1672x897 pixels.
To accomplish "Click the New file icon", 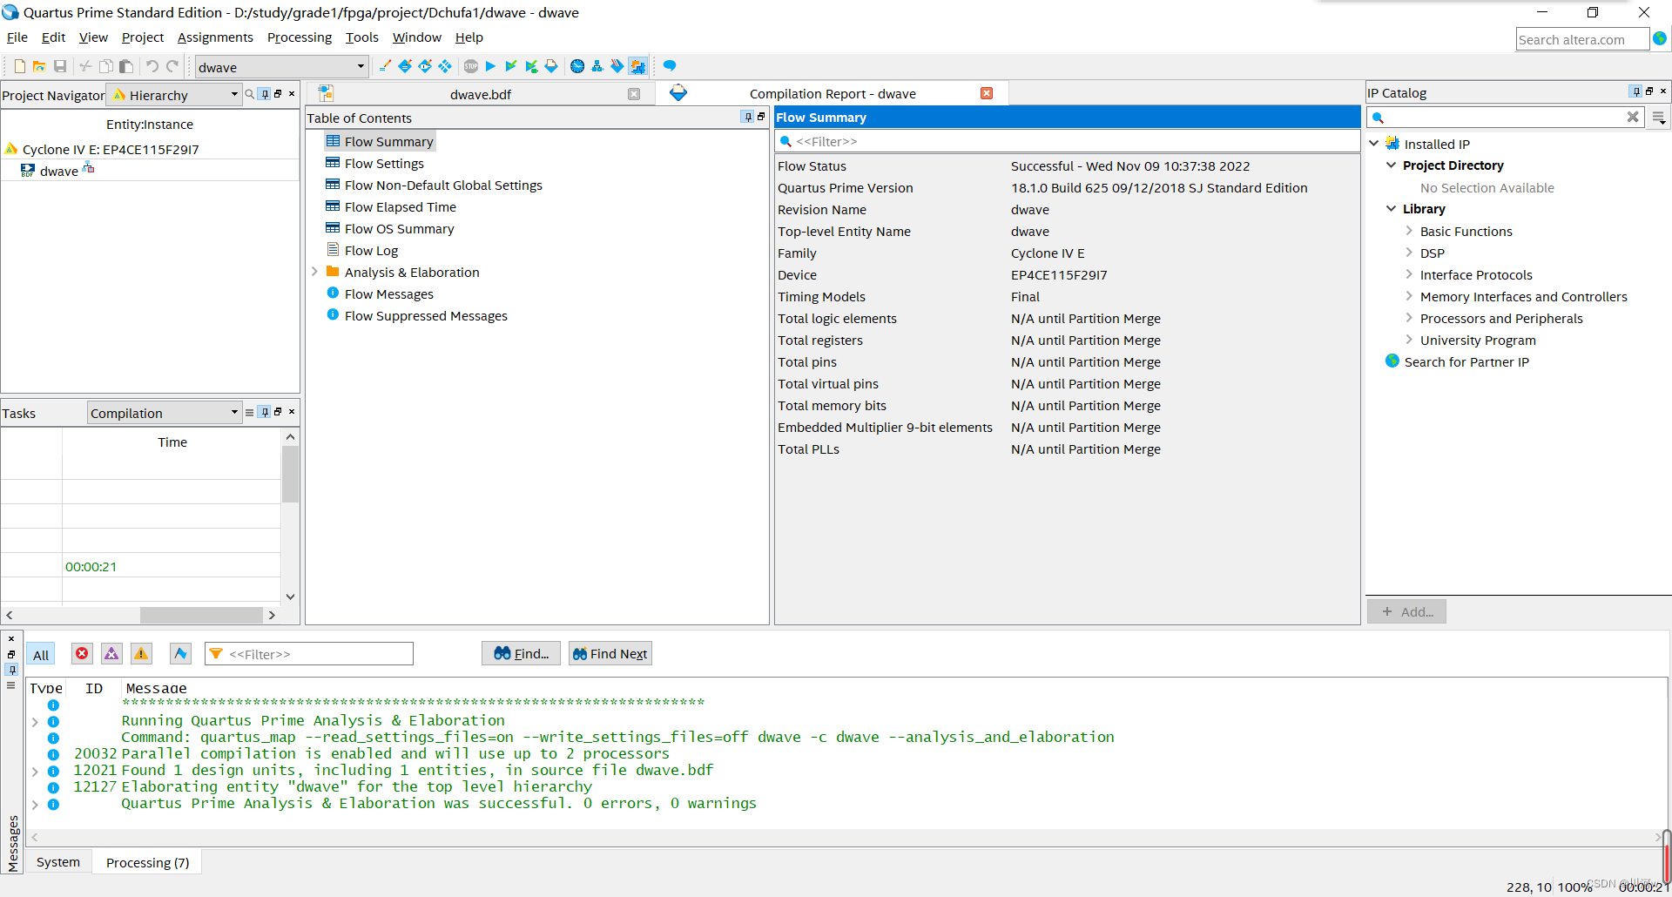I will tap(20, 66).
